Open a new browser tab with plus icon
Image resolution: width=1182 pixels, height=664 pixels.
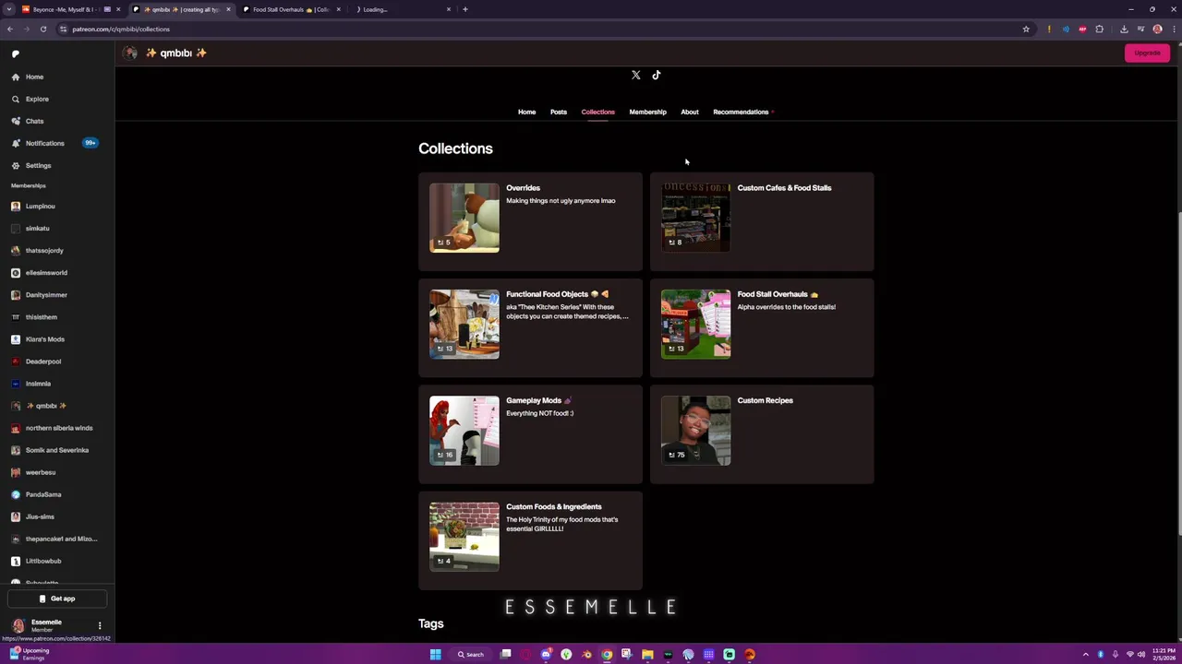pyautogui.click(x=465, y=9)
